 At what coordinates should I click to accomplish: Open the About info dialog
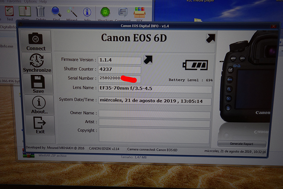39,105
